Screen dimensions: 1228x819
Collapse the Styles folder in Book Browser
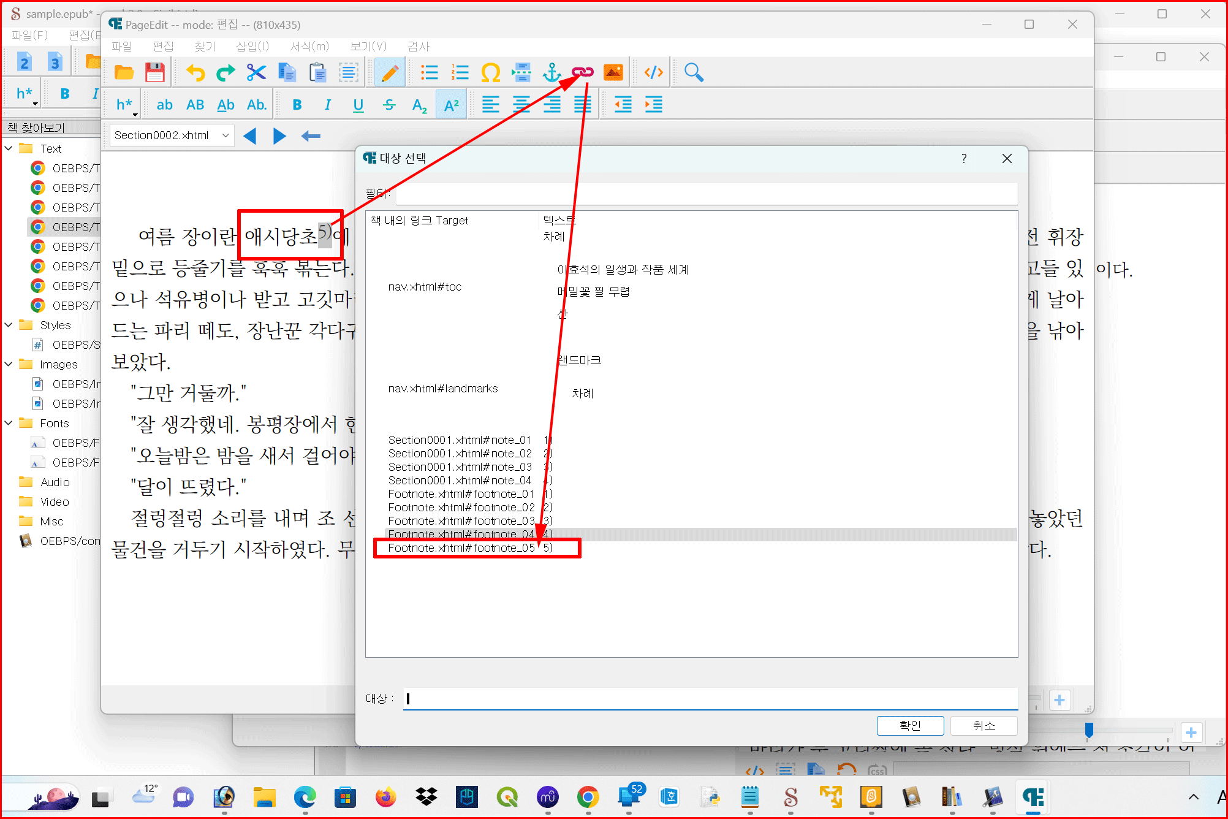click(x=9, y=325)
